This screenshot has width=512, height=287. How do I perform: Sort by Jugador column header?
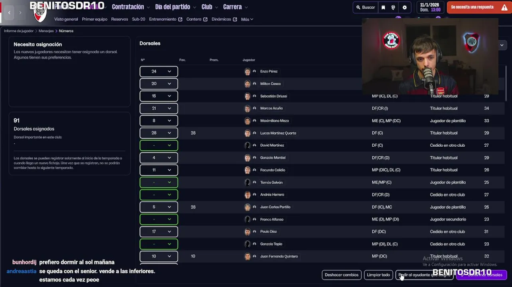249,60
